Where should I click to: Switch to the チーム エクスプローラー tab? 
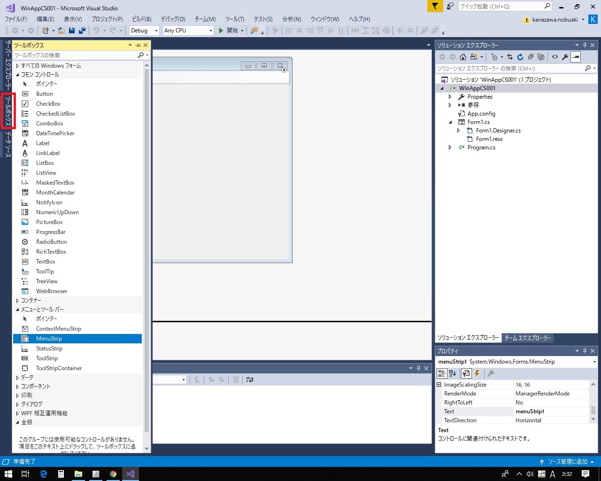[527, 338]
